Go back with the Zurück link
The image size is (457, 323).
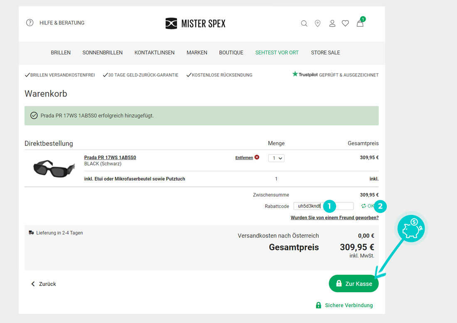(44, 284)
